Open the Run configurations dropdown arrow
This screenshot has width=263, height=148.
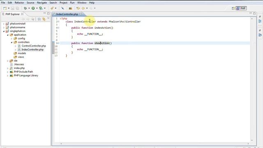pyautogui.click(x=37, y=8)
